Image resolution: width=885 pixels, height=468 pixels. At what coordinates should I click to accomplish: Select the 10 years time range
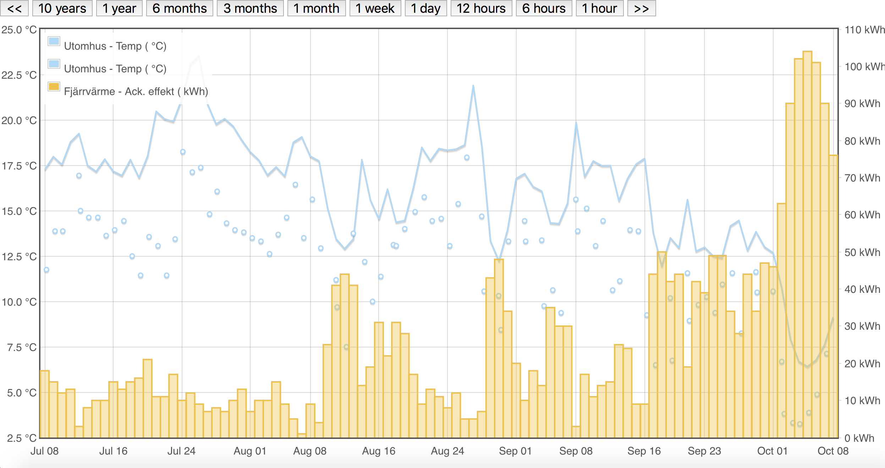[x=62, y=8]
